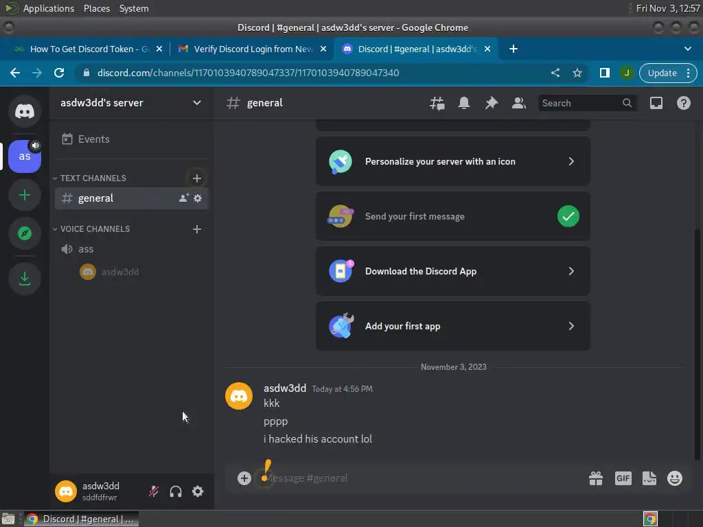The width and height of the screenshot is (703, 527).
Task: Add a server with the plus icon
Action: [25, 195]
